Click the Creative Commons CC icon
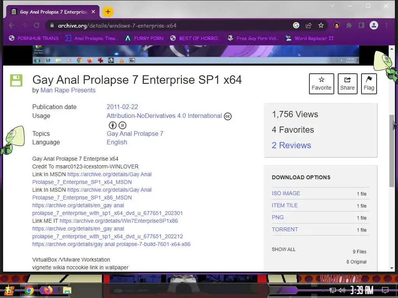Viewport: 398px width, 298px height. point(228,116)
